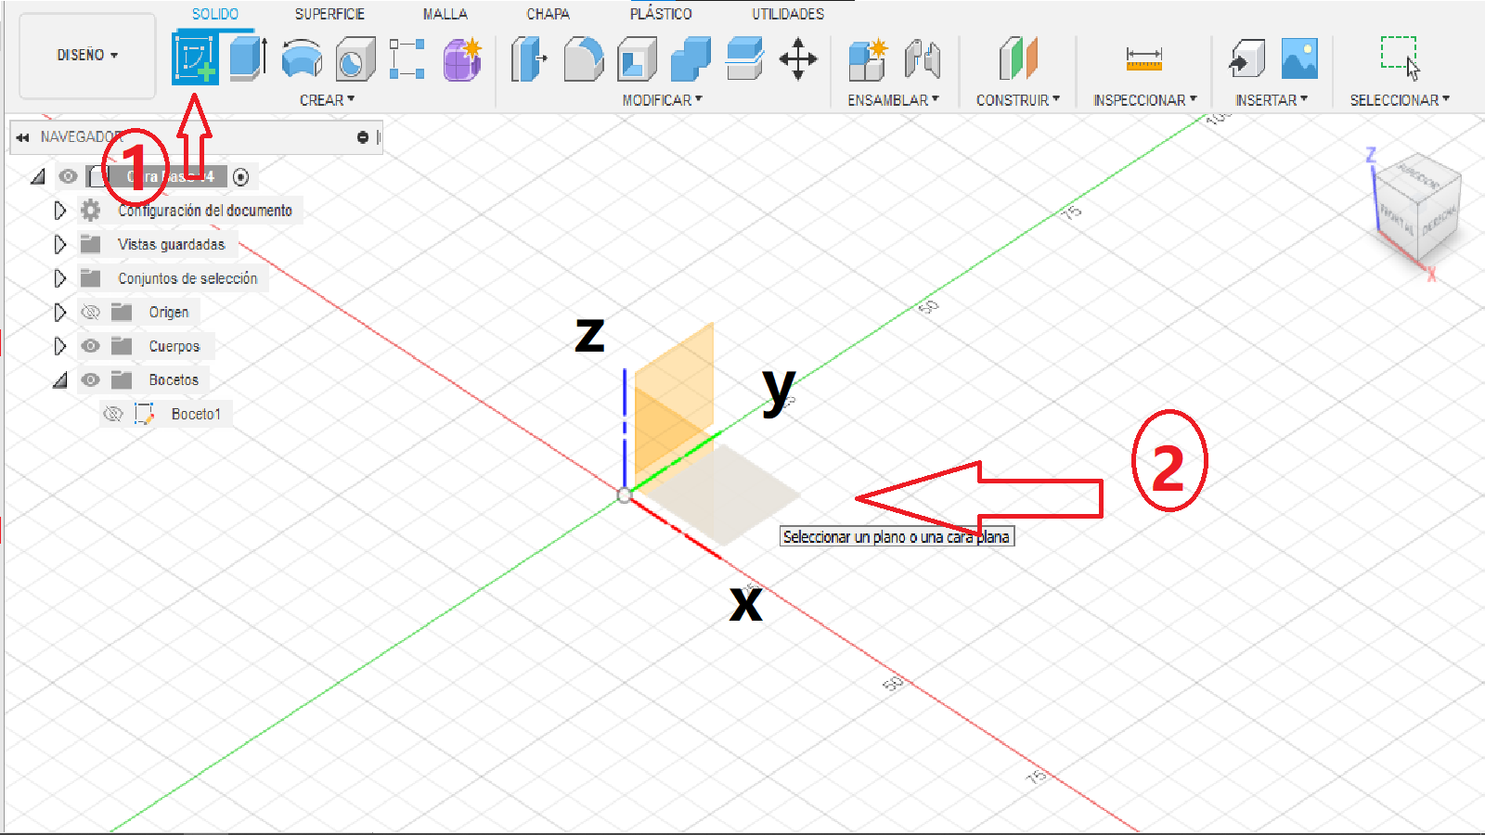This screenshot has width=1485, height=835.
Task: Click the Insert Derive icon
Action: pyautogui.click(x=1246, y=58)
